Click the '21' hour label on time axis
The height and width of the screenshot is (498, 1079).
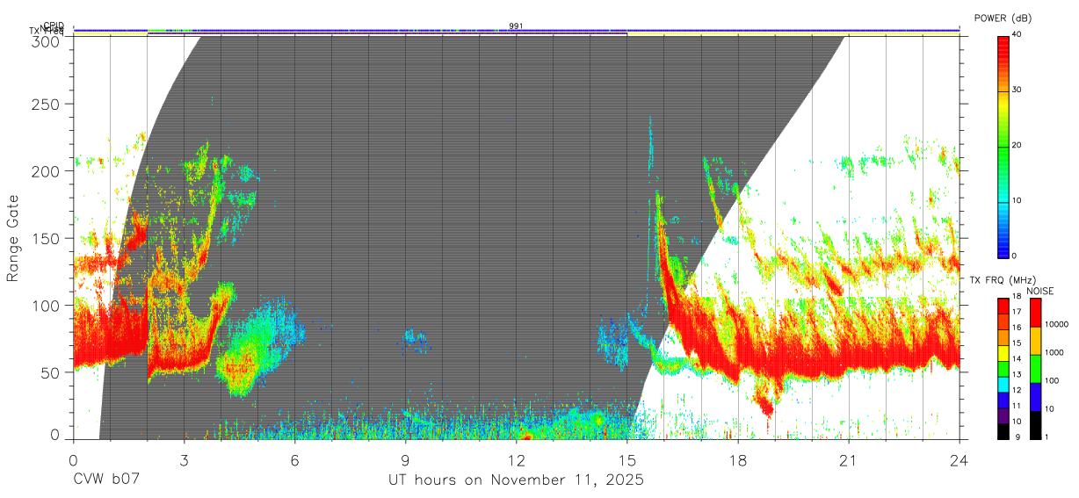[x=849, y=459]
